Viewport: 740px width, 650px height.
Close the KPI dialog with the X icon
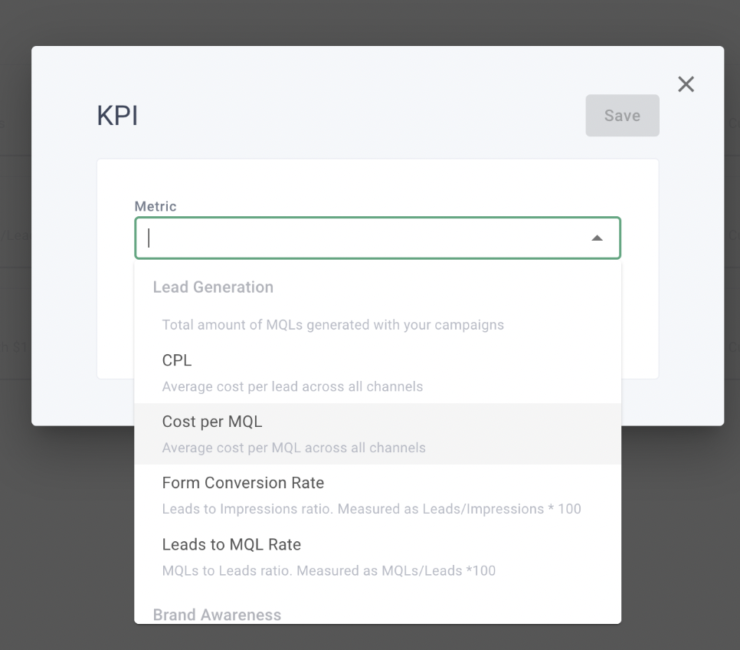click(686, 84)
